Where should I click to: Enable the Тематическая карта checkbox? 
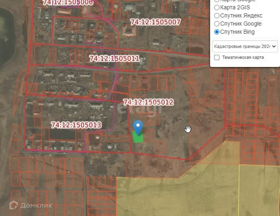(x=217, y=57)
